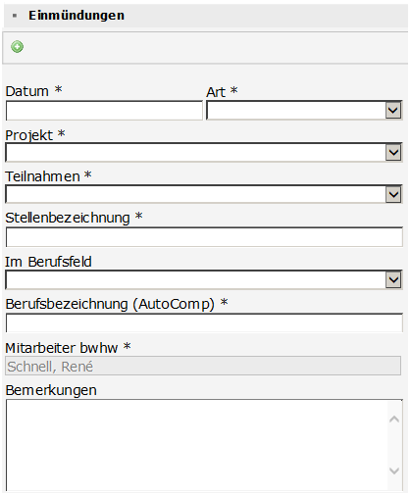Open the Art dropdown arrow
The width and height of the screenshot is (410, 495).
[393, 111]
